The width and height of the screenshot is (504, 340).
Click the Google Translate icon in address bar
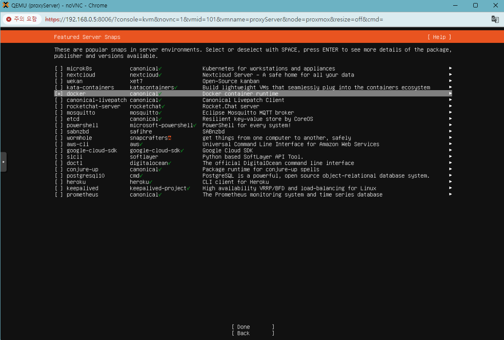tap(495, 19)
